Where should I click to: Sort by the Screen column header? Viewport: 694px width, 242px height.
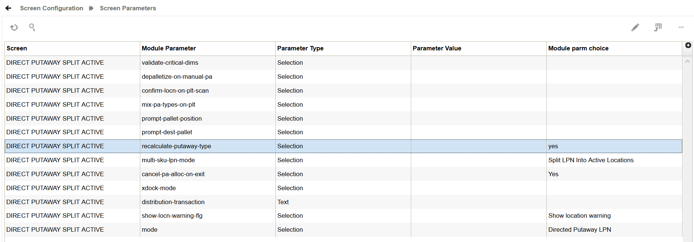click(x=72, y=48)
